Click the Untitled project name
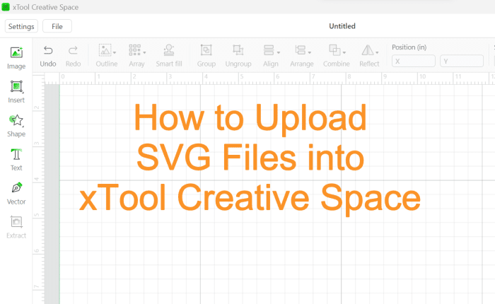This screenshot has height=304, width=495. (x=342, y=26)
